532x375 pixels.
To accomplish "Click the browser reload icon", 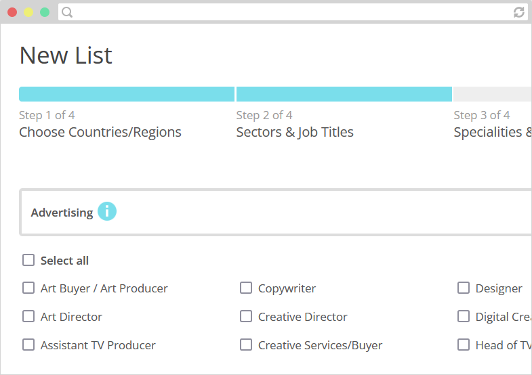I will (x=518, y=13).
